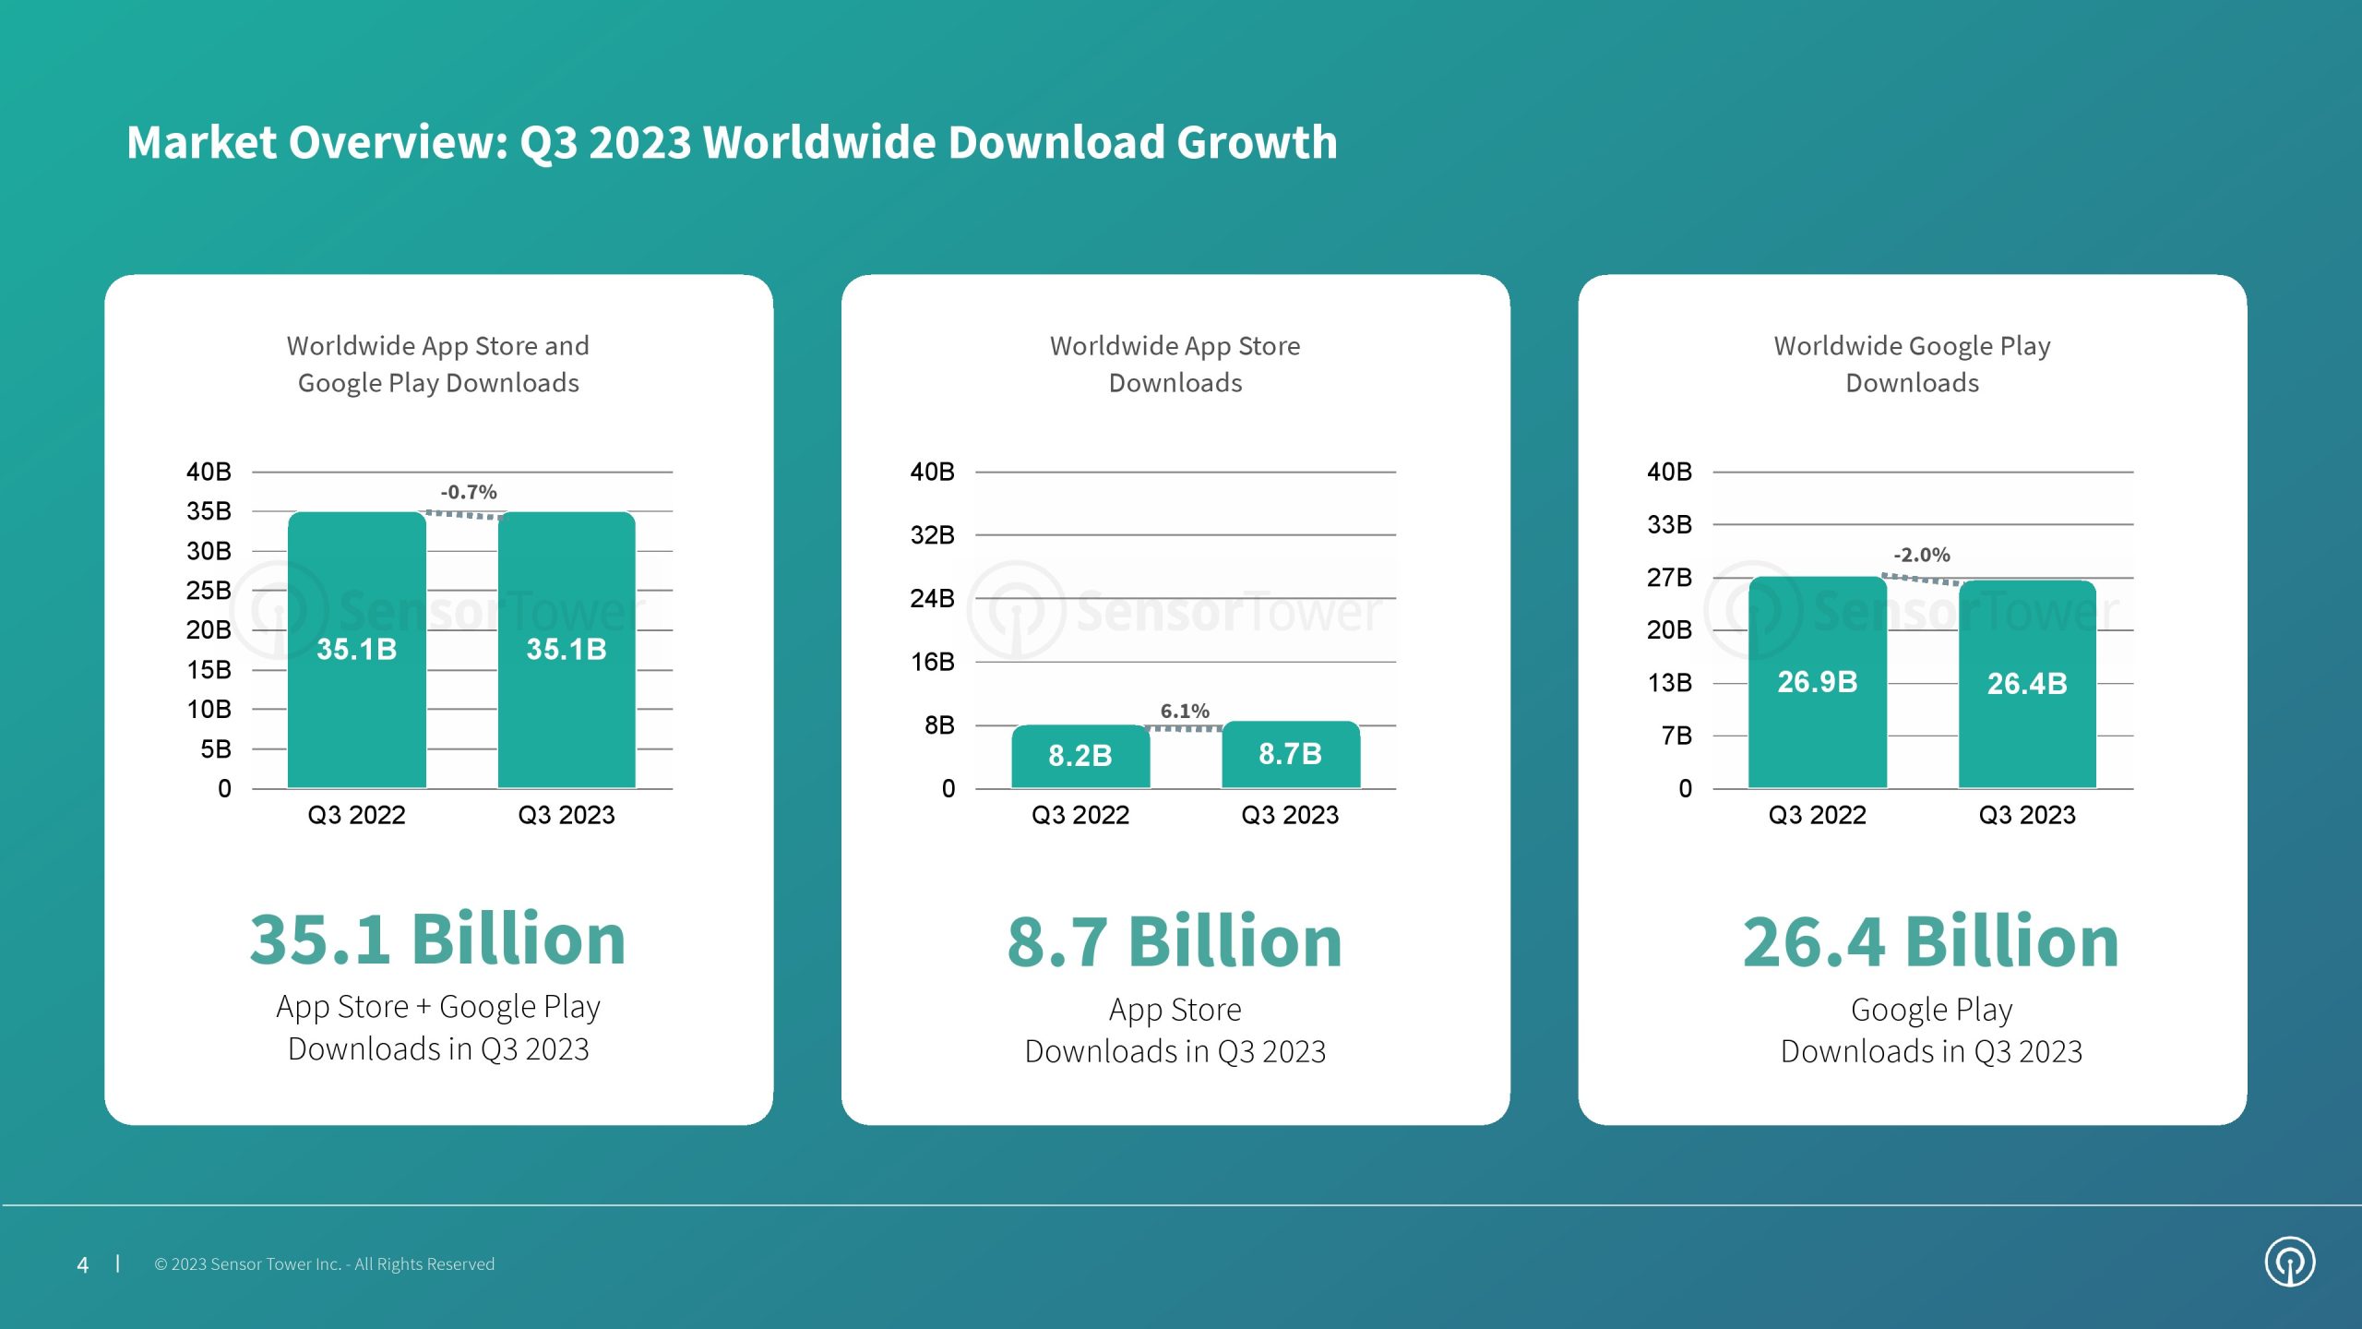The image size is (2362, 1329).
Task: Click the -0.7% growth label
Action: pos(469,492)
